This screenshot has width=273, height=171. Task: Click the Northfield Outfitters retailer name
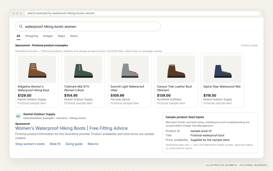pos(169,100)
